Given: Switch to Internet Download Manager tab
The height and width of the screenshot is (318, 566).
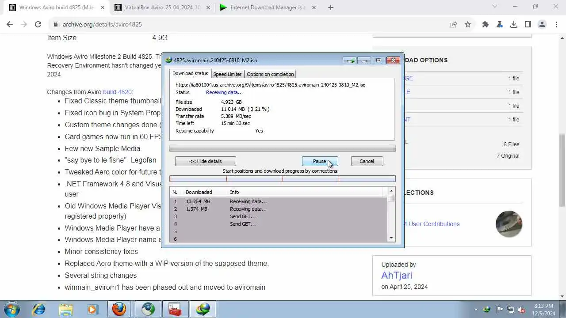Looking at the screenshot, I should (268, 8).
